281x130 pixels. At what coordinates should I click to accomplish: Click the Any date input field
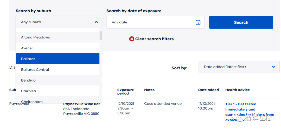155,22
